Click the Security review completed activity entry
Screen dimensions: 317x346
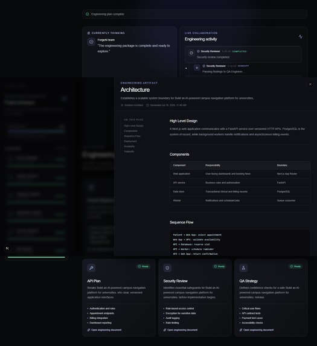(243, 54)
